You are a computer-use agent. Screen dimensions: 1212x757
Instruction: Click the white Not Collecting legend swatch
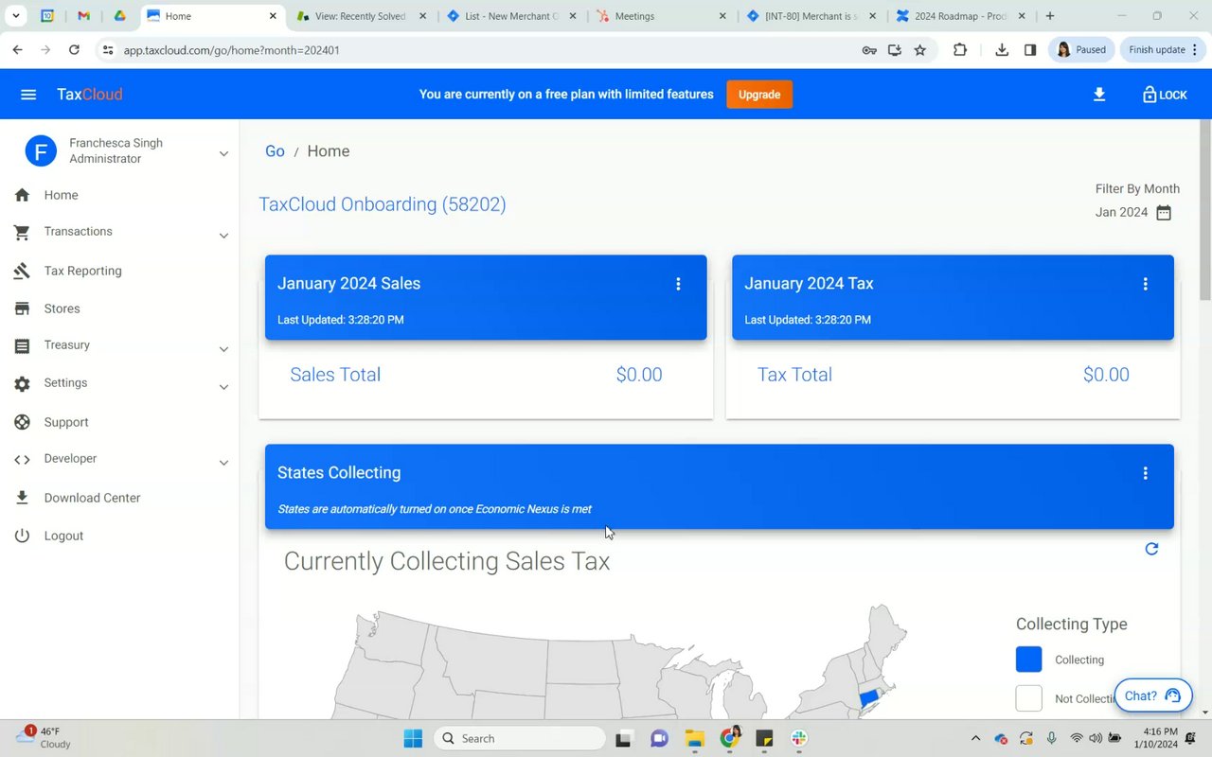pyautogui.click(x=1028, y=698)
